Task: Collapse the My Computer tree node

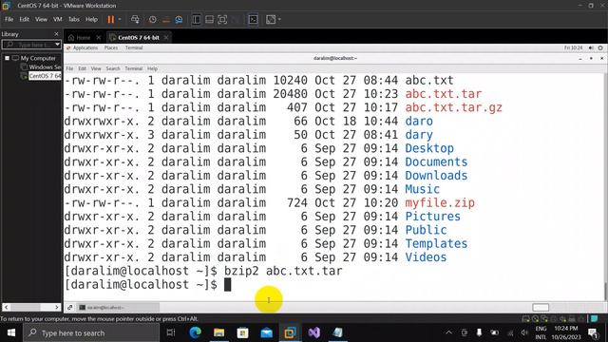Action: tap(7, 58)
